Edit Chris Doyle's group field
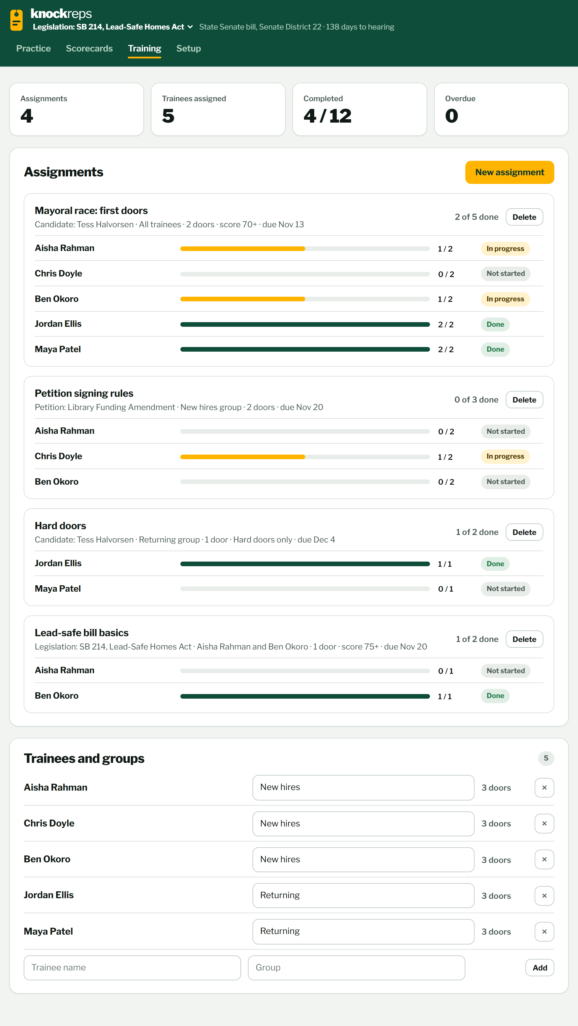Image resolution: width=578 pixels, height=1026 pixels. 363,823
